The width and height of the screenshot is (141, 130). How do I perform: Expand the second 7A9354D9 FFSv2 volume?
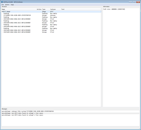[x=3, y=23]
